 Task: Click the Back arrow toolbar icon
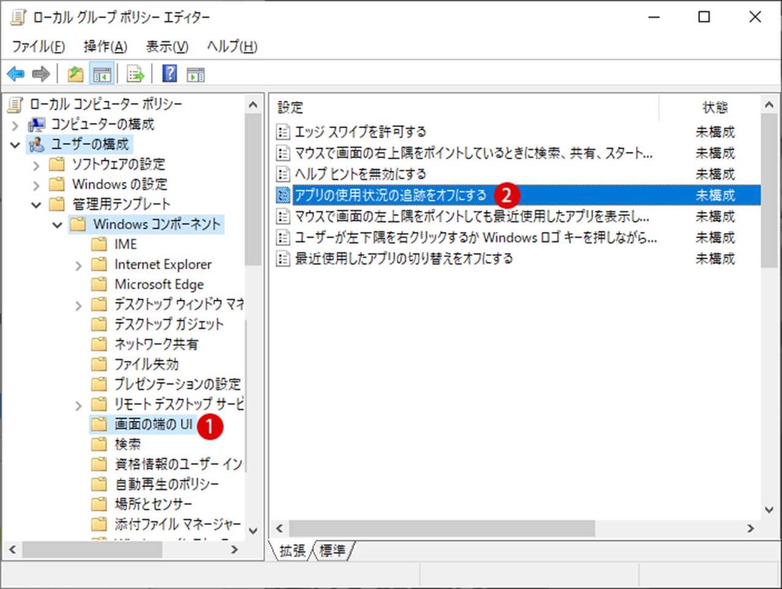tap(16, 74)
